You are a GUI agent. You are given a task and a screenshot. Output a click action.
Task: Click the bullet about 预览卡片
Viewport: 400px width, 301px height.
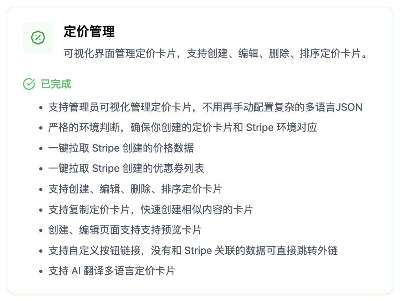point(125,230)
